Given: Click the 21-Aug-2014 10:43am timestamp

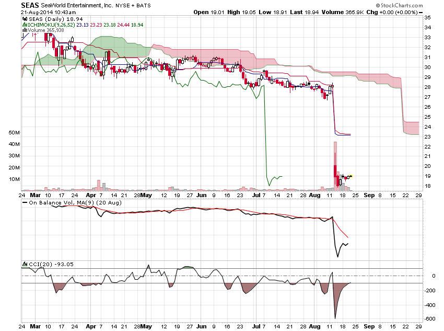Looking at the screenshot, I should coord(49,12).
